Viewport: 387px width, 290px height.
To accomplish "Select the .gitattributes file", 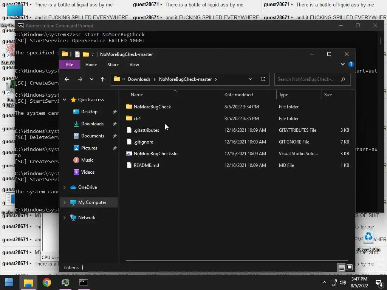I will (x=146, y=130).
